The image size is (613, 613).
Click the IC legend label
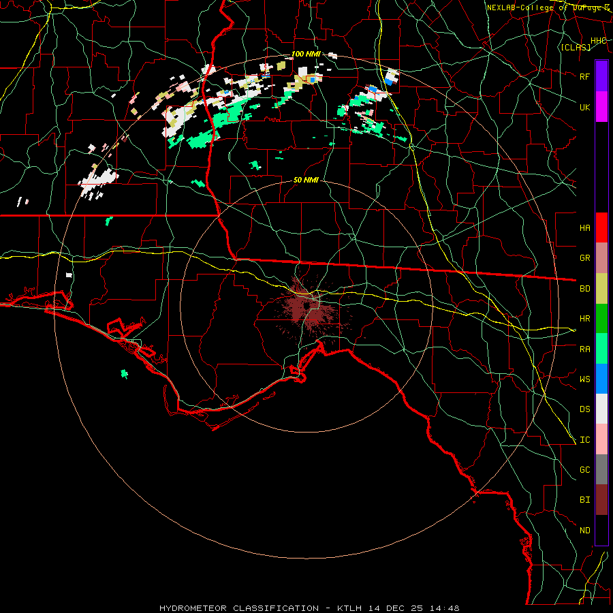[x=584, y=440]
